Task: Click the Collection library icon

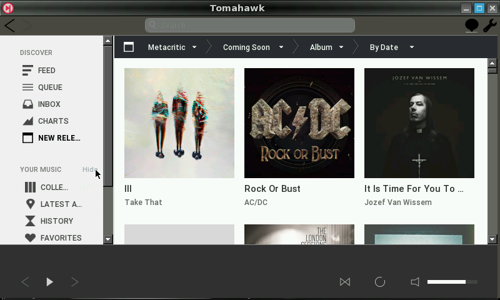Action: pos(30,187)
